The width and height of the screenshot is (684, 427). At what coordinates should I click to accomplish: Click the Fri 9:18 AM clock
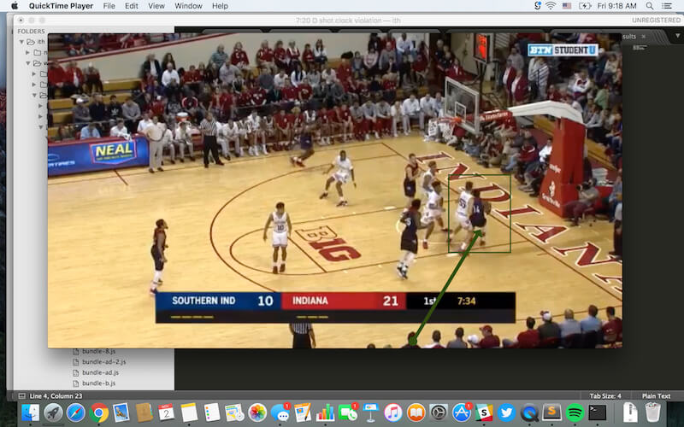click(616, 6)
